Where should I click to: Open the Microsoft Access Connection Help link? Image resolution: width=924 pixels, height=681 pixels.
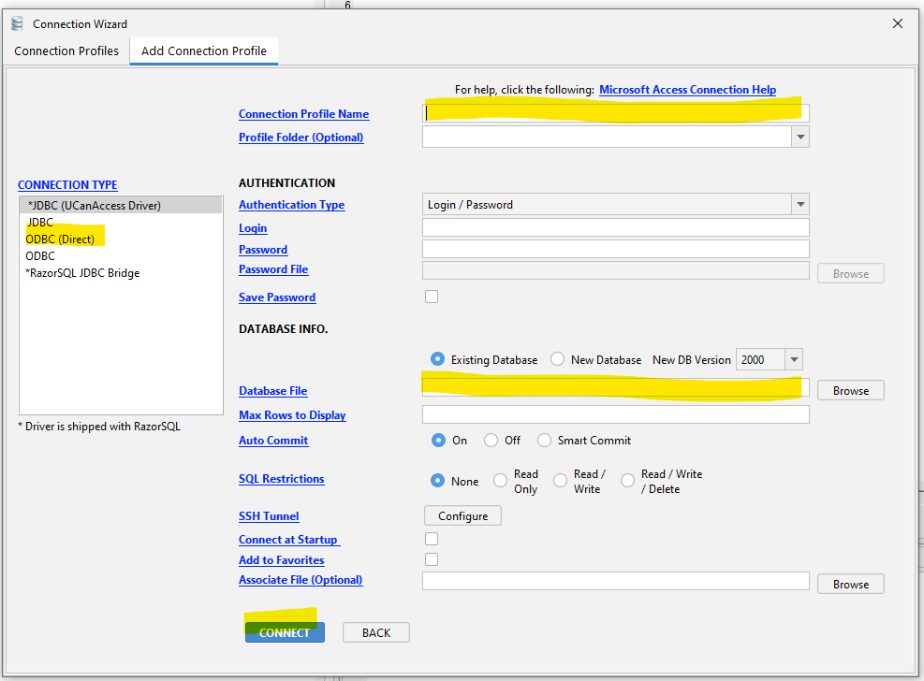688,90
